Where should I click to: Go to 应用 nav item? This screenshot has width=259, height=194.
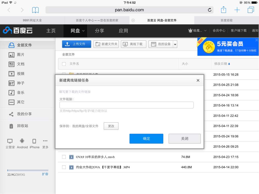pos(123,31)
